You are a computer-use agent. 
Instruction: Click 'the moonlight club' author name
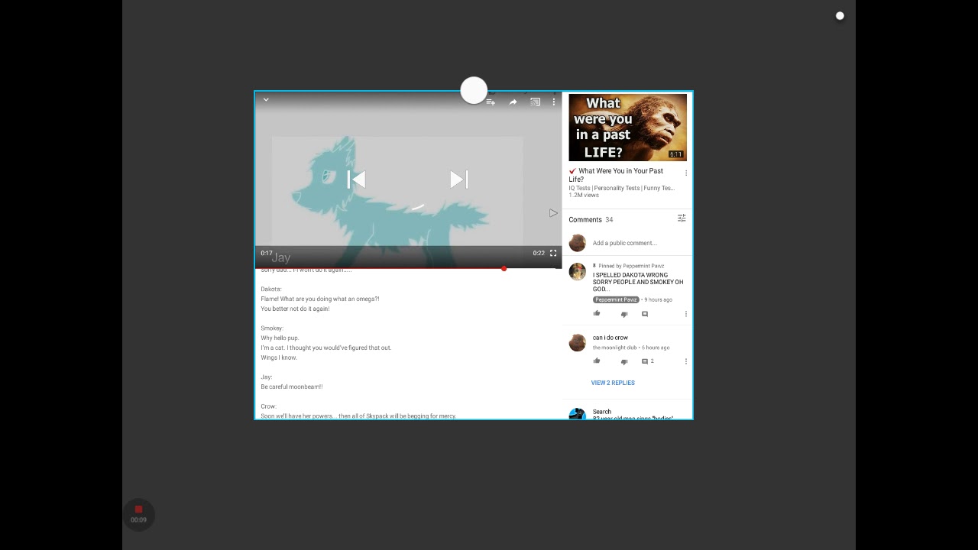(x=614, y=348)
